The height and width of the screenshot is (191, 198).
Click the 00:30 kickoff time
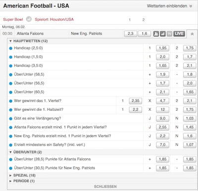tap(7, 34)
